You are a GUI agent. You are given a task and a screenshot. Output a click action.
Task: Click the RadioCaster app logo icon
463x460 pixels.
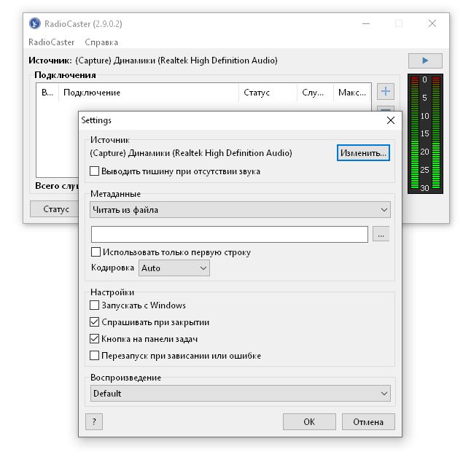pyautogui.click(x=35, y=23)
